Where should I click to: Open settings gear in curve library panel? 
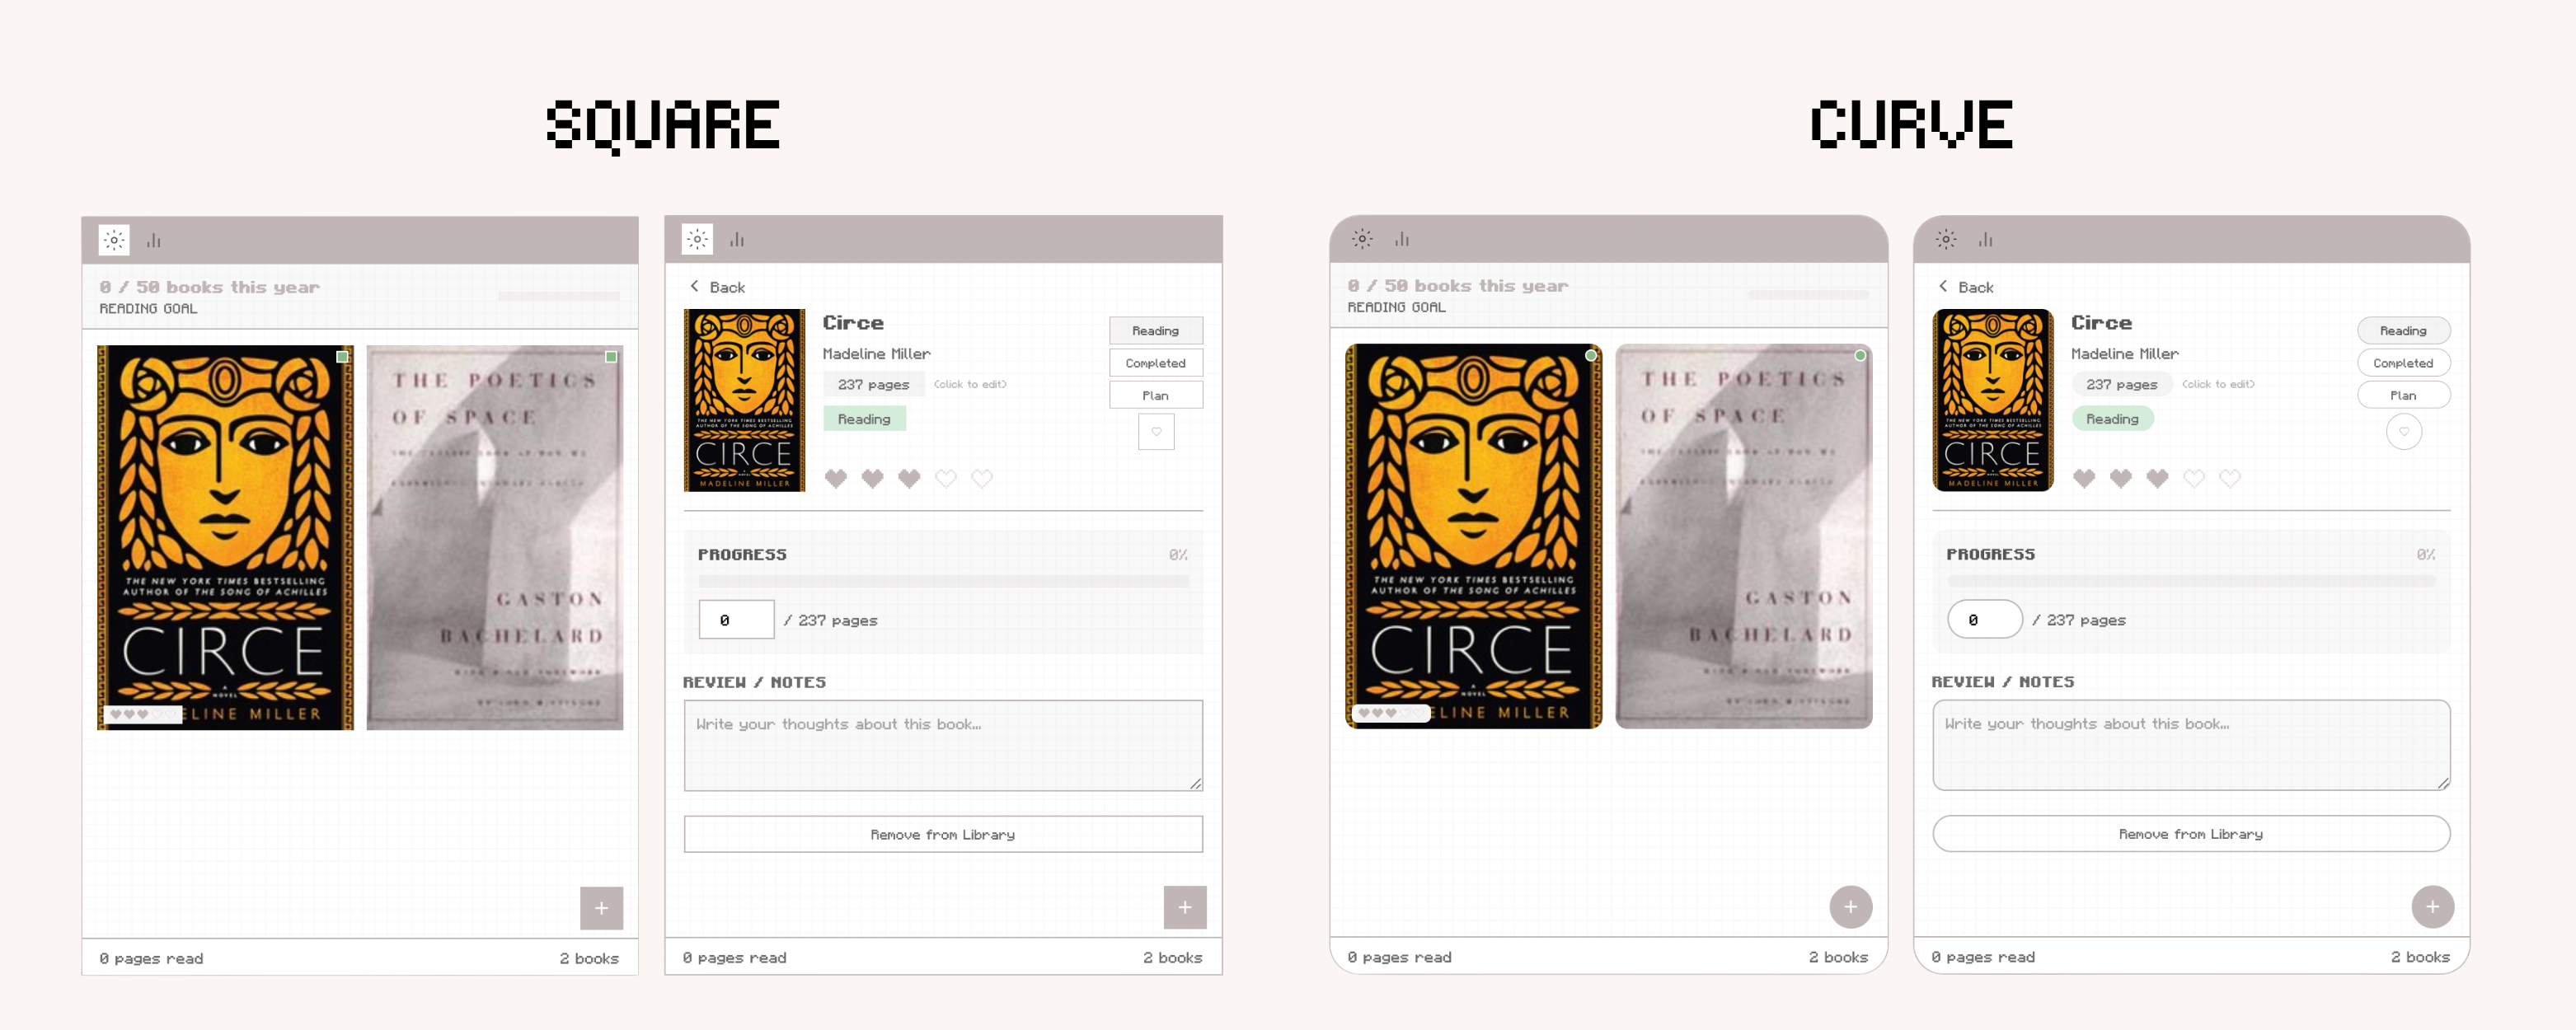click(1362, 239)
